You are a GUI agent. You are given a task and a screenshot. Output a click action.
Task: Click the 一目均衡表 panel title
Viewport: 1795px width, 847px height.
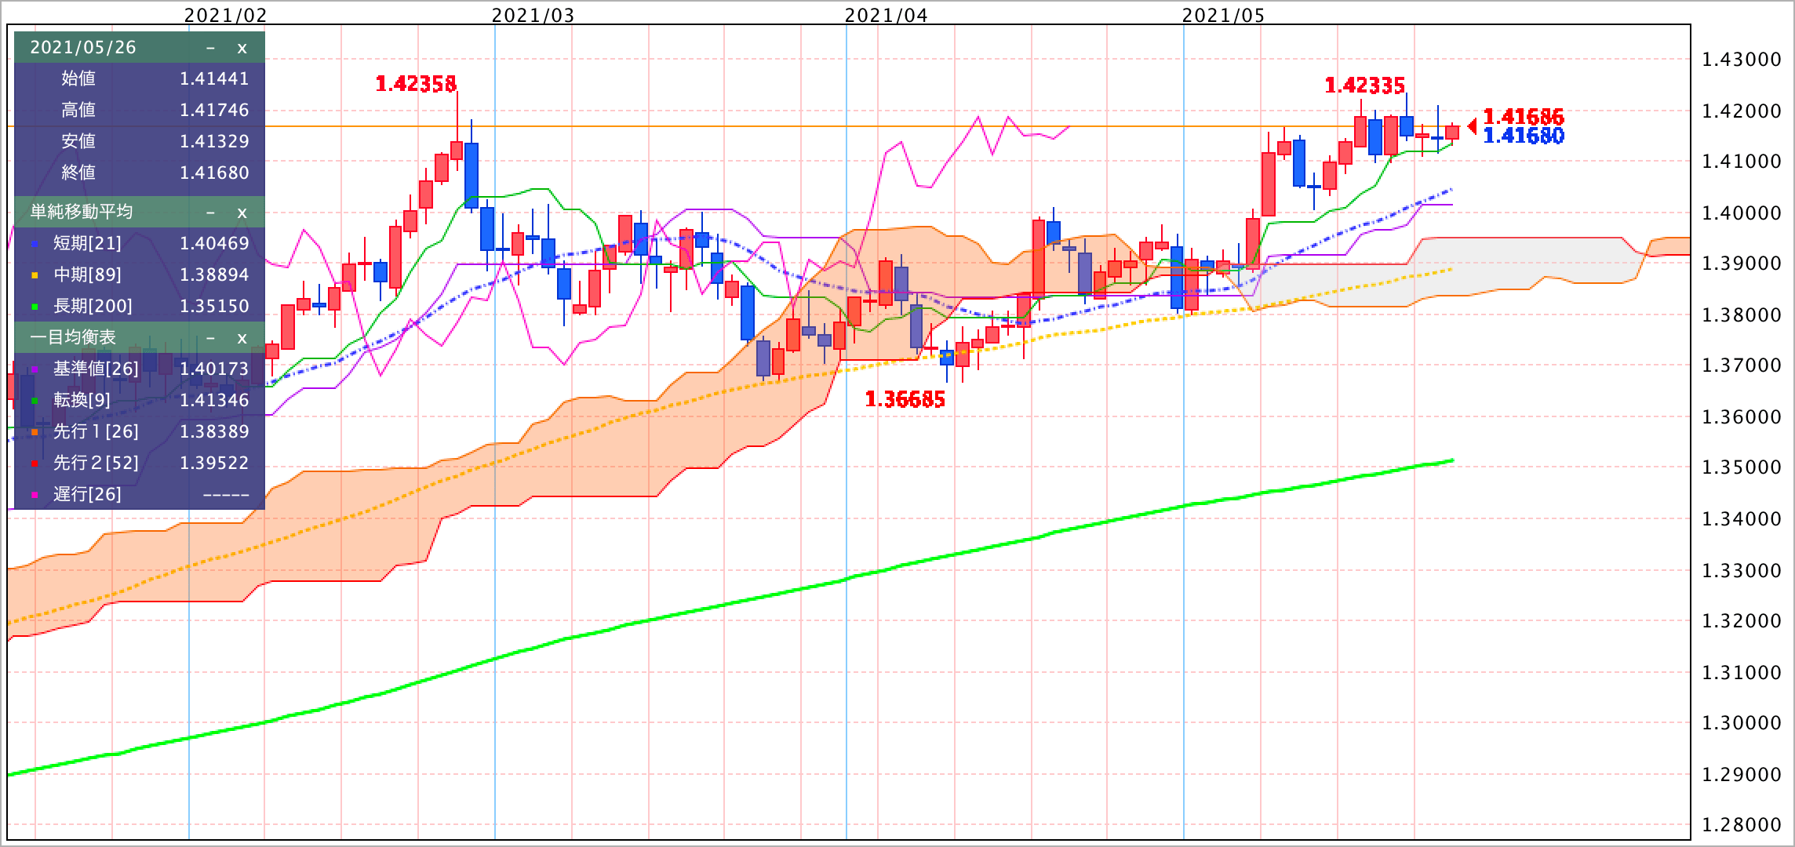point(73,337)
